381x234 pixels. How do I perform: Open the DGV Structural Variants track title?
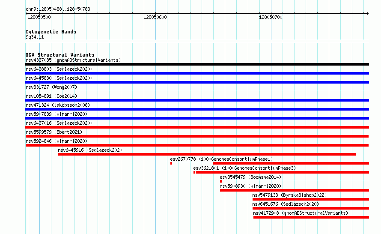(60, 55)
